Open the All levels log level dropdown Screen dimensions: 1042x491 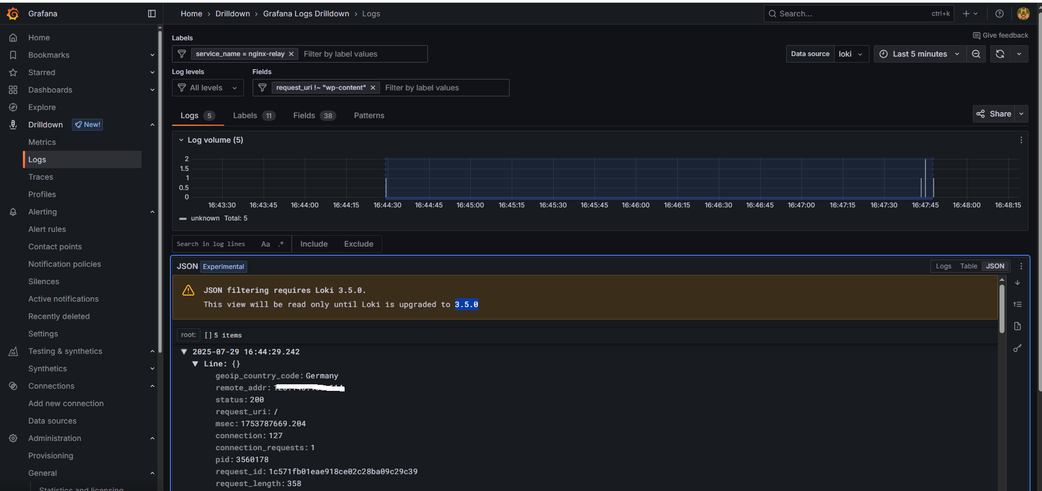coord(207,88)
